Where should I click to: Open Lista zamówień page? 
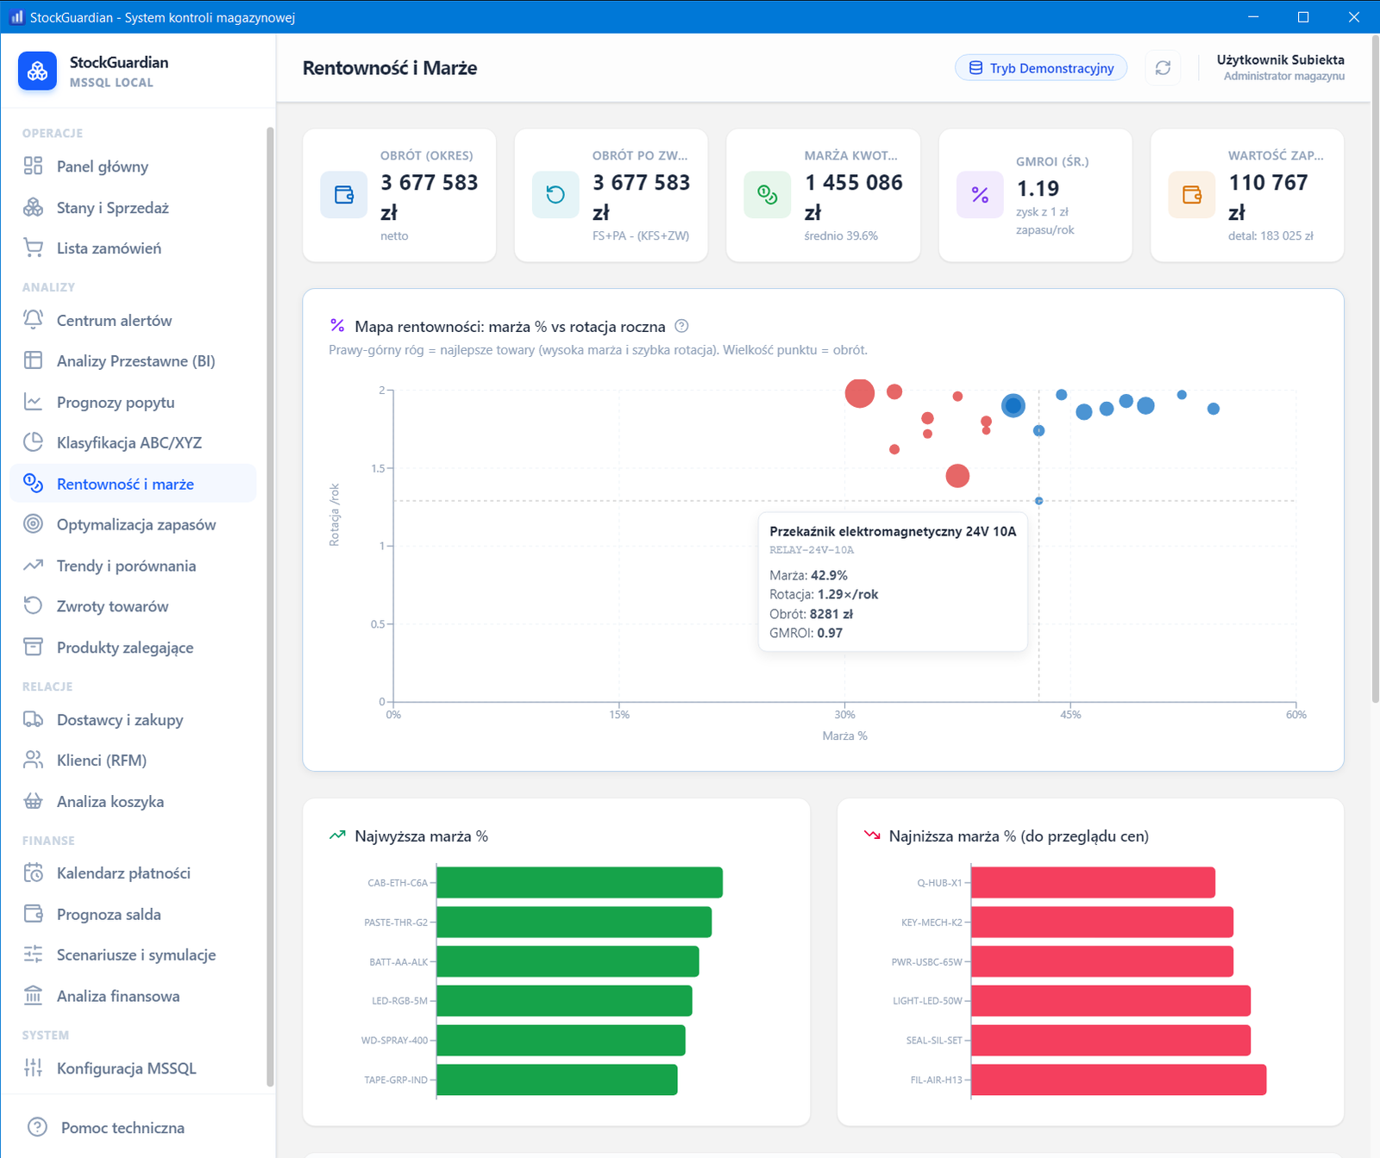[133, 248]
